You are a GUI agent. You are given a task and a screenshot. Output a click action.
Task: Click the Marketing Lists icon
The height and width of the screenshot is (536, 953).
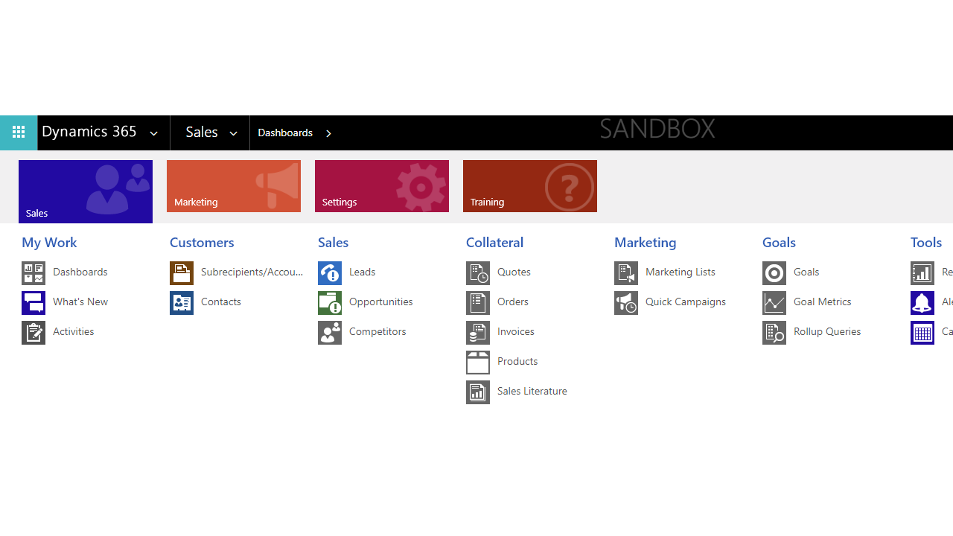pyautogui.click(x=626, y=273)
